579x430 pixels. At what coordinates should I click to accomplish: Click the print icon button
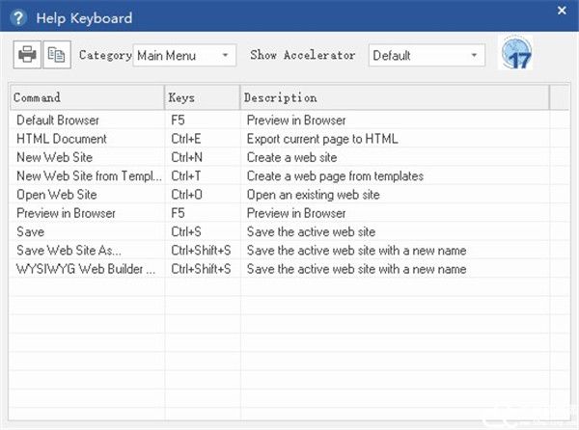point(27,55)
